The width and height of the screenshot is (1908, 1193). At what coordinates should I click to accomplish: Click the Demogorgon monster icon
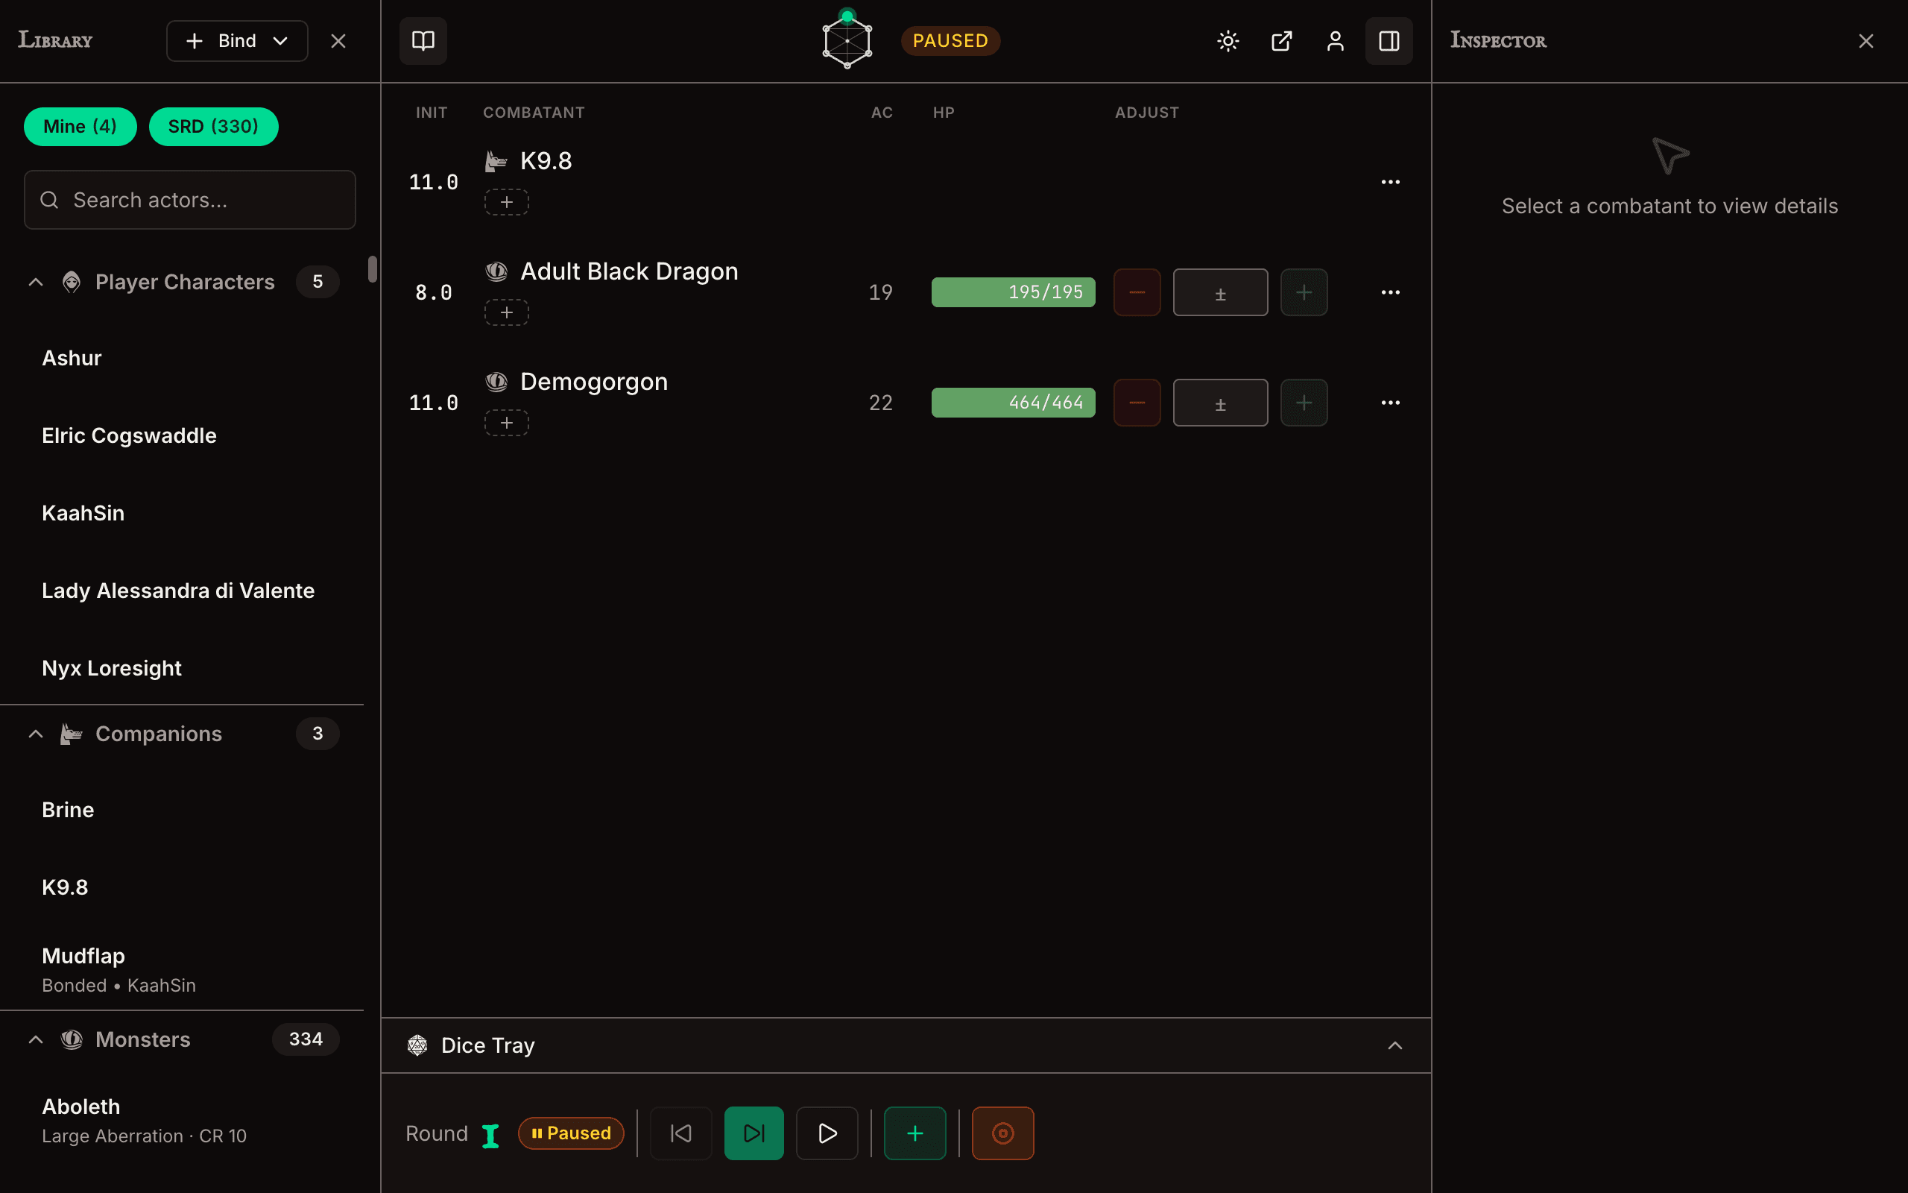(495, 382)
